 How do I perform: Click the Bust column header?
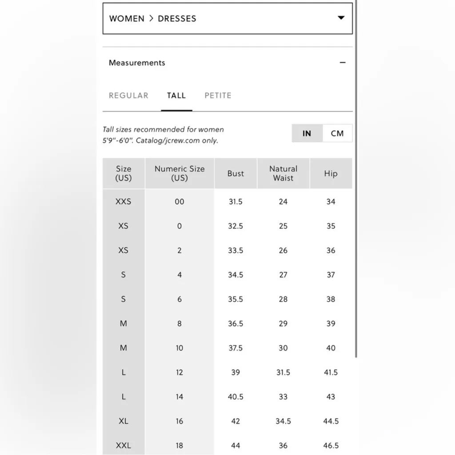pos(235,173)
